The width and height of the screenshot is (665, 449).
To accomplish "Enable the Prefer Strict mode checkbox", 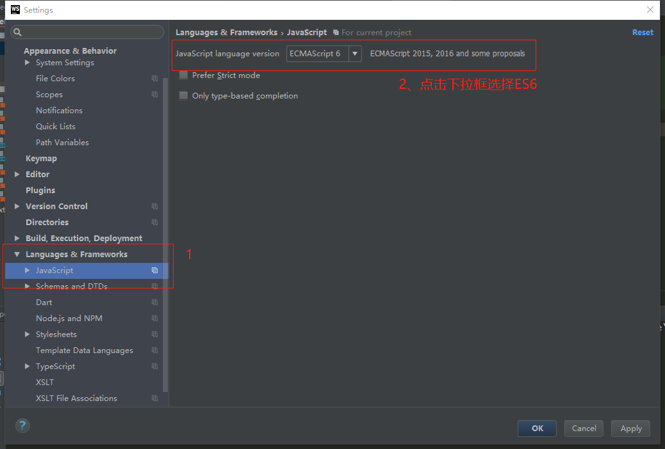I will pos(184,75).
